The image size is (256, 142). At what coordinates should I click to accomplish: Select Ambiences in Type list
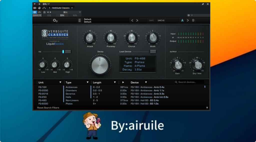coord(71,87)
